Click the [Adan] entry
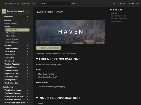 coord(40,103)
